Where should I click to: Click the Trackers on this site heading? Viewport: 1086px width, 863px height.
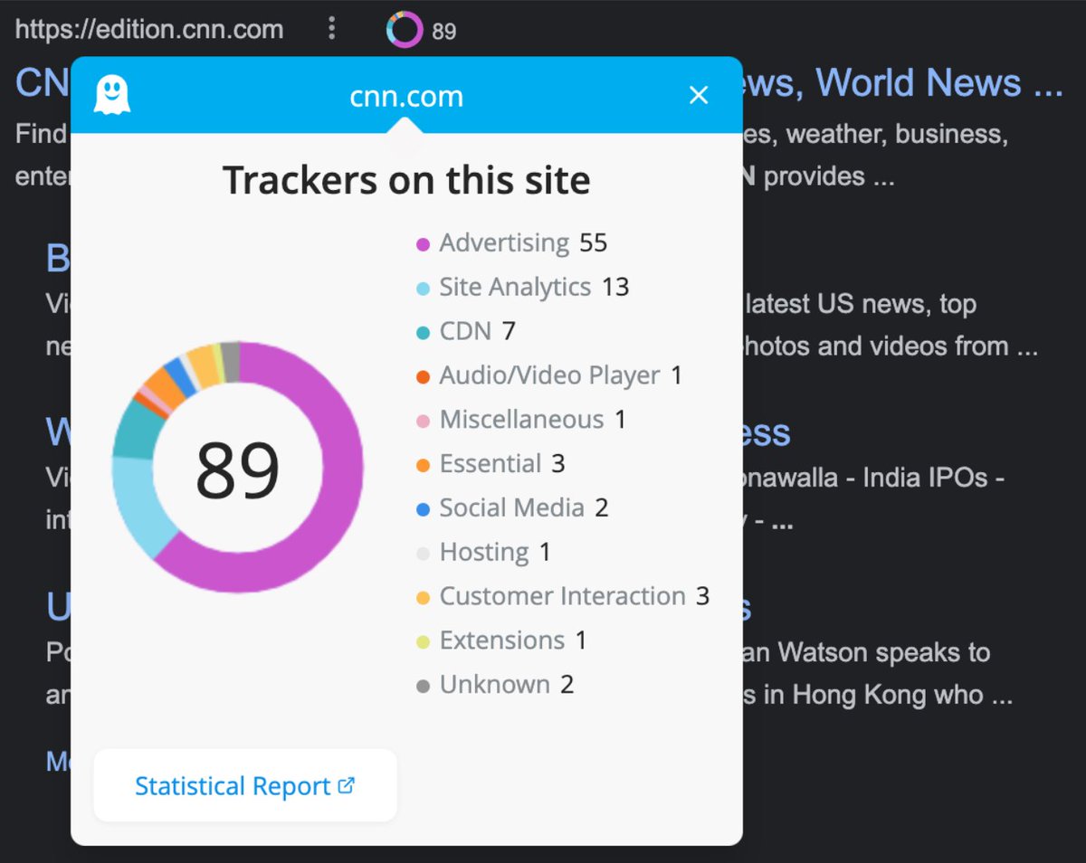(x=406, y=180)
